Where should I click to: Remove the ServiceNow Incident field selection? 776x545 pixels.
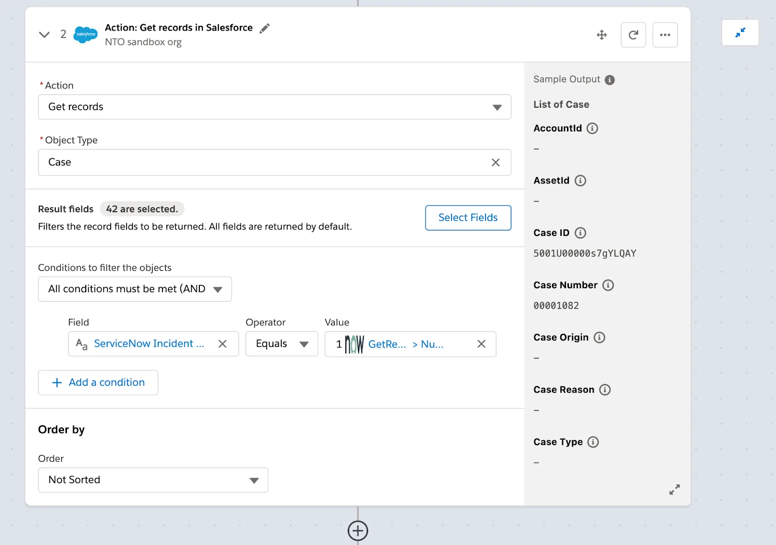(223, 344)
